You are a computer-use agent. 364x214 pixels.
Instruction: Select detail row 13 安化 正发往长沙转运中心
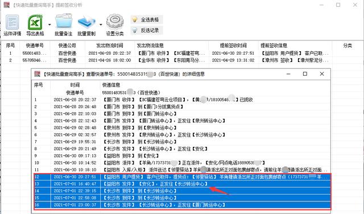182,184
